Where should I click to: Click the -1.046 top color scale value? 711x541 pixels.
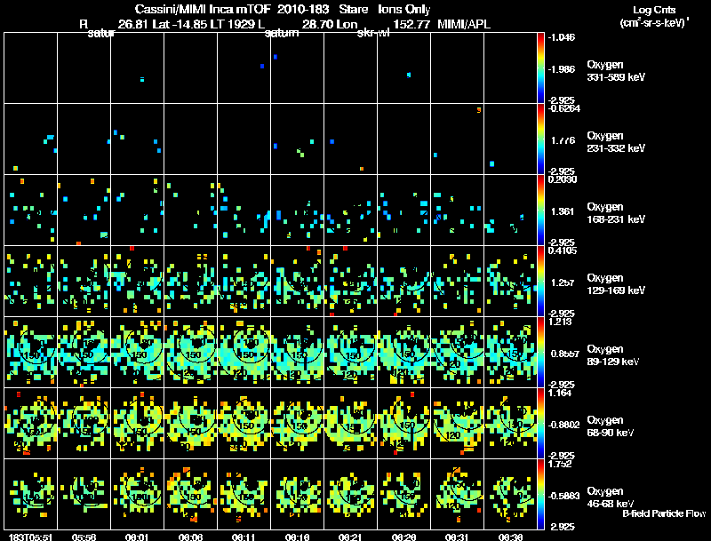[562, 37]
